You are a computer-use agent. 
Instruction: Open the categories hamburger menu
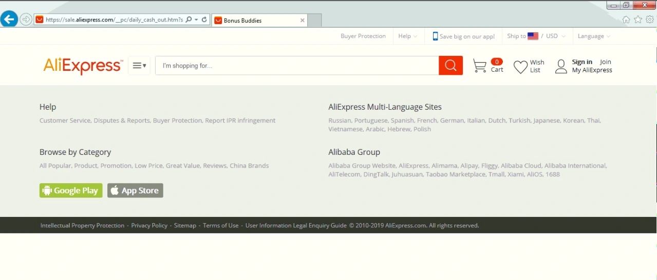pos(139,66)
